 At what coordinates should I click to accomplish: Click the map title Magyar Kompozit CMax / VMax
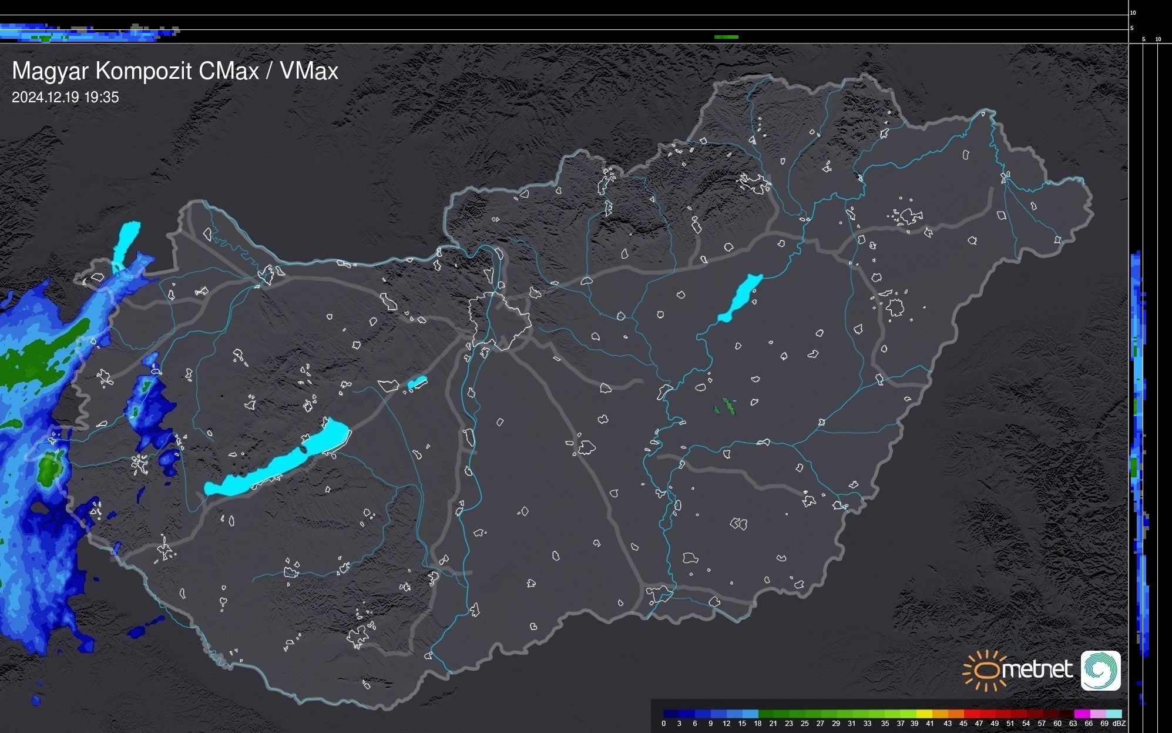point(175,71)
